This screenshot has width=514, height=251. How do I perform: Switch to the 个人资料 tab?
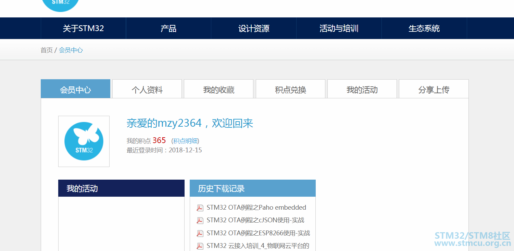(x=147, y=89)
